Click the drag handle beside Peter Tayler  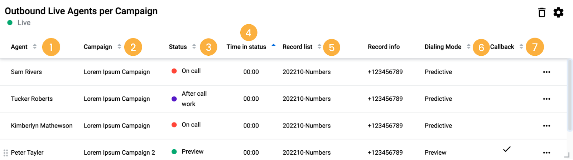[5, 153]
